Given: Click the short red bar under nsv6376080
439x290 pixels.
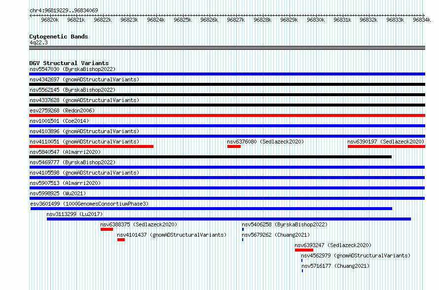Looking at the screenshot, I should coord(234,146).
